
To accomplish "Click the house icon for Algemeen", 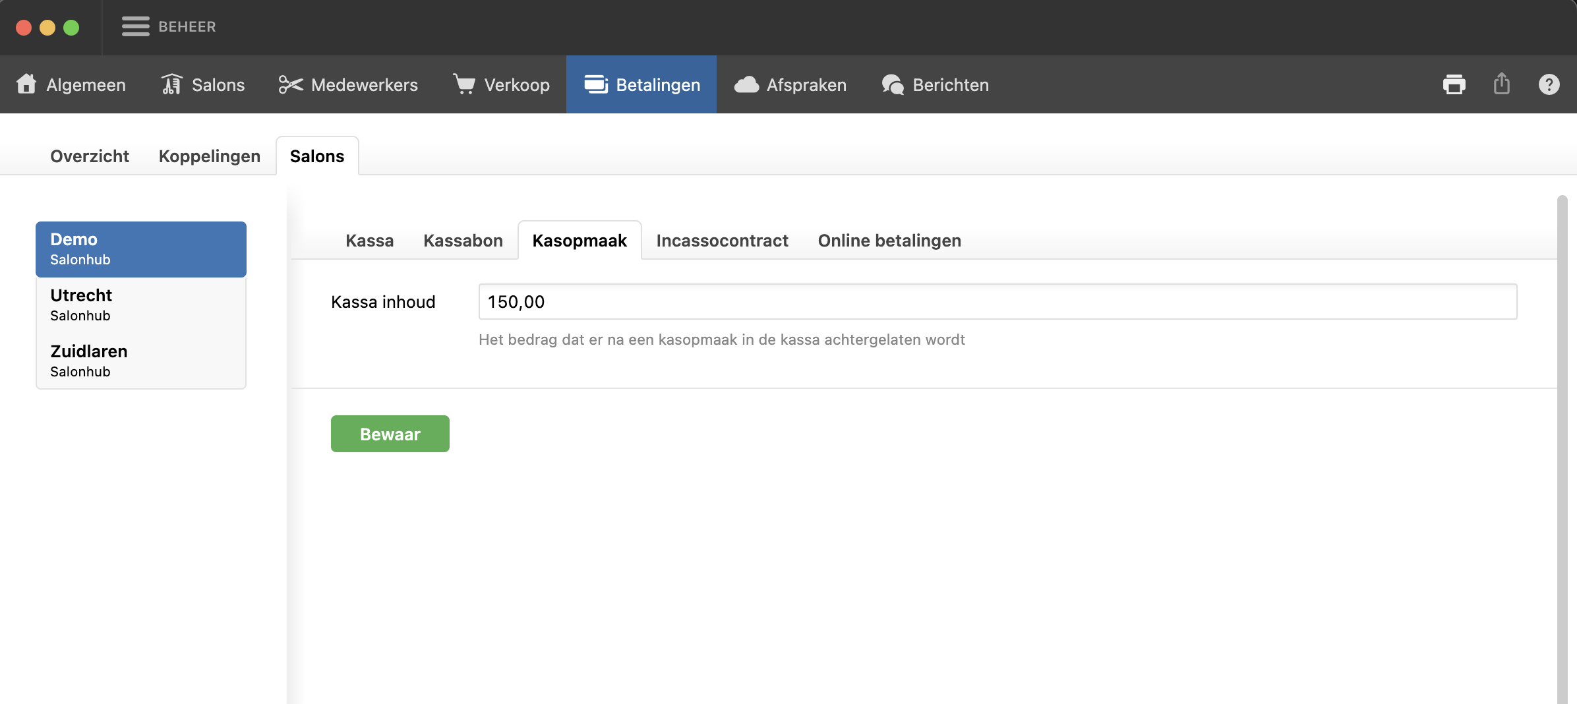I will [26, 84].
